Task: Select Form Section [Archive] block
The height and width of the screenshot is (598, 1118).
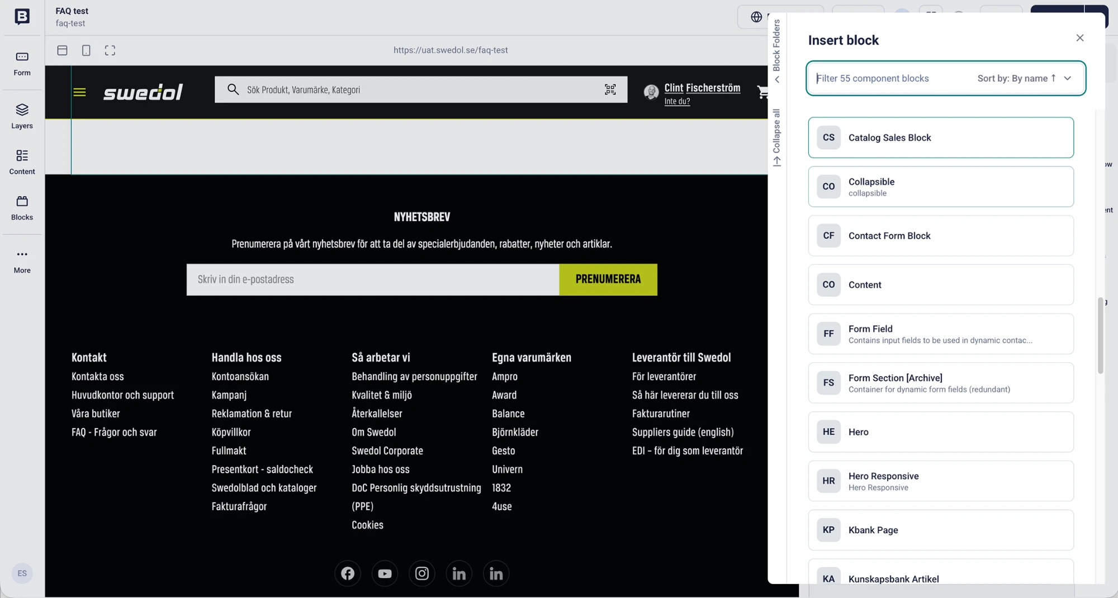Action: [x=941, y=383]
